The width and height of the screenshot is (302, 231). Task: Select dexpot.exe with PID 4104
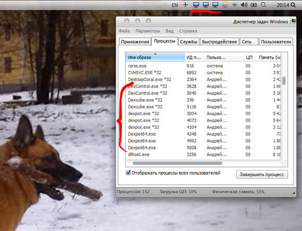[203, 127]
